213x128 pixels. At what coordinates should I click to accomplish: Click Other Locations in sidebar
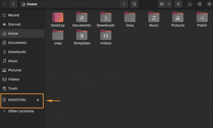pos(21,111)
